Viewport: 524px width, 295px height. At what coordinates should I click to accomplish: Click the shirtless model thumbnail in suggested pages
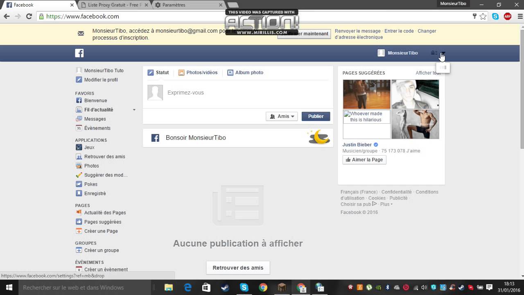pos(415,124)
